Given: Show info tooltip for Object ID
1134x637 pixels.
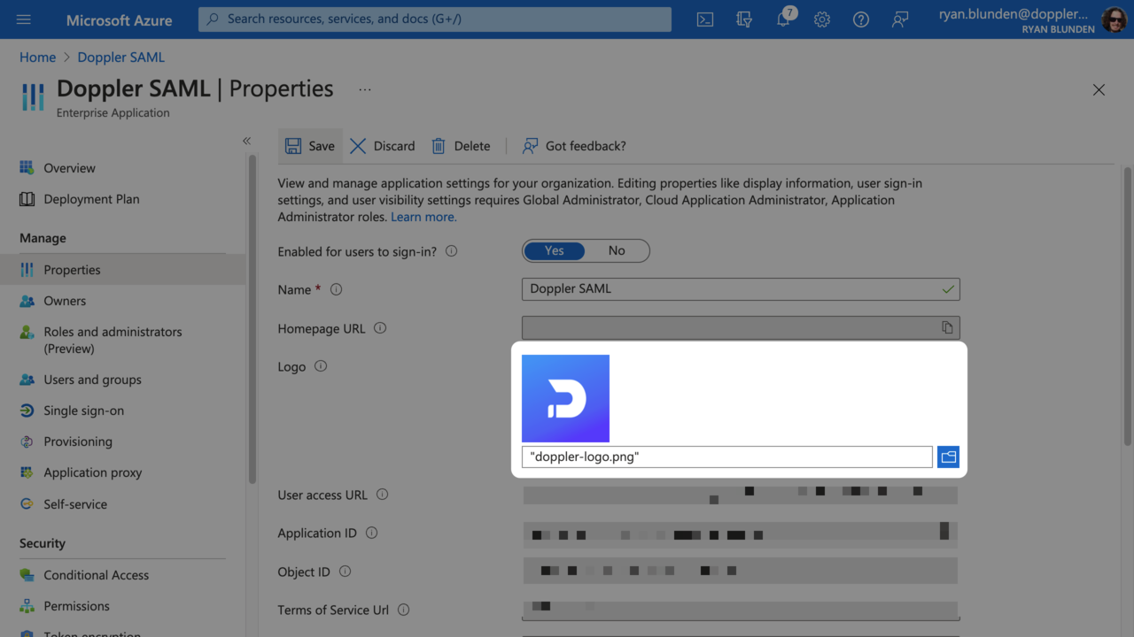Looking at the screenshot, I should 346,572.
